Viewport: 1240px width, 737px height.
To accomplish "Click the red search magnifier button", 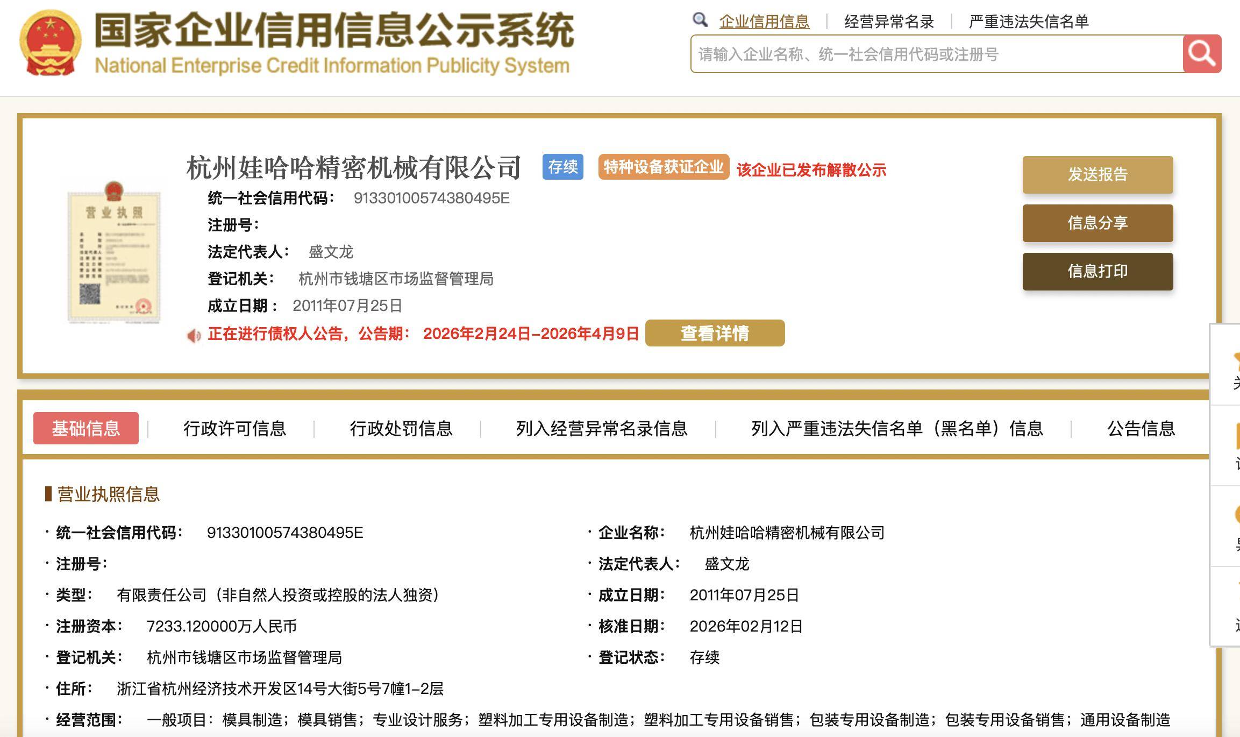I will pyautogui.click(x=1202, y=54).
